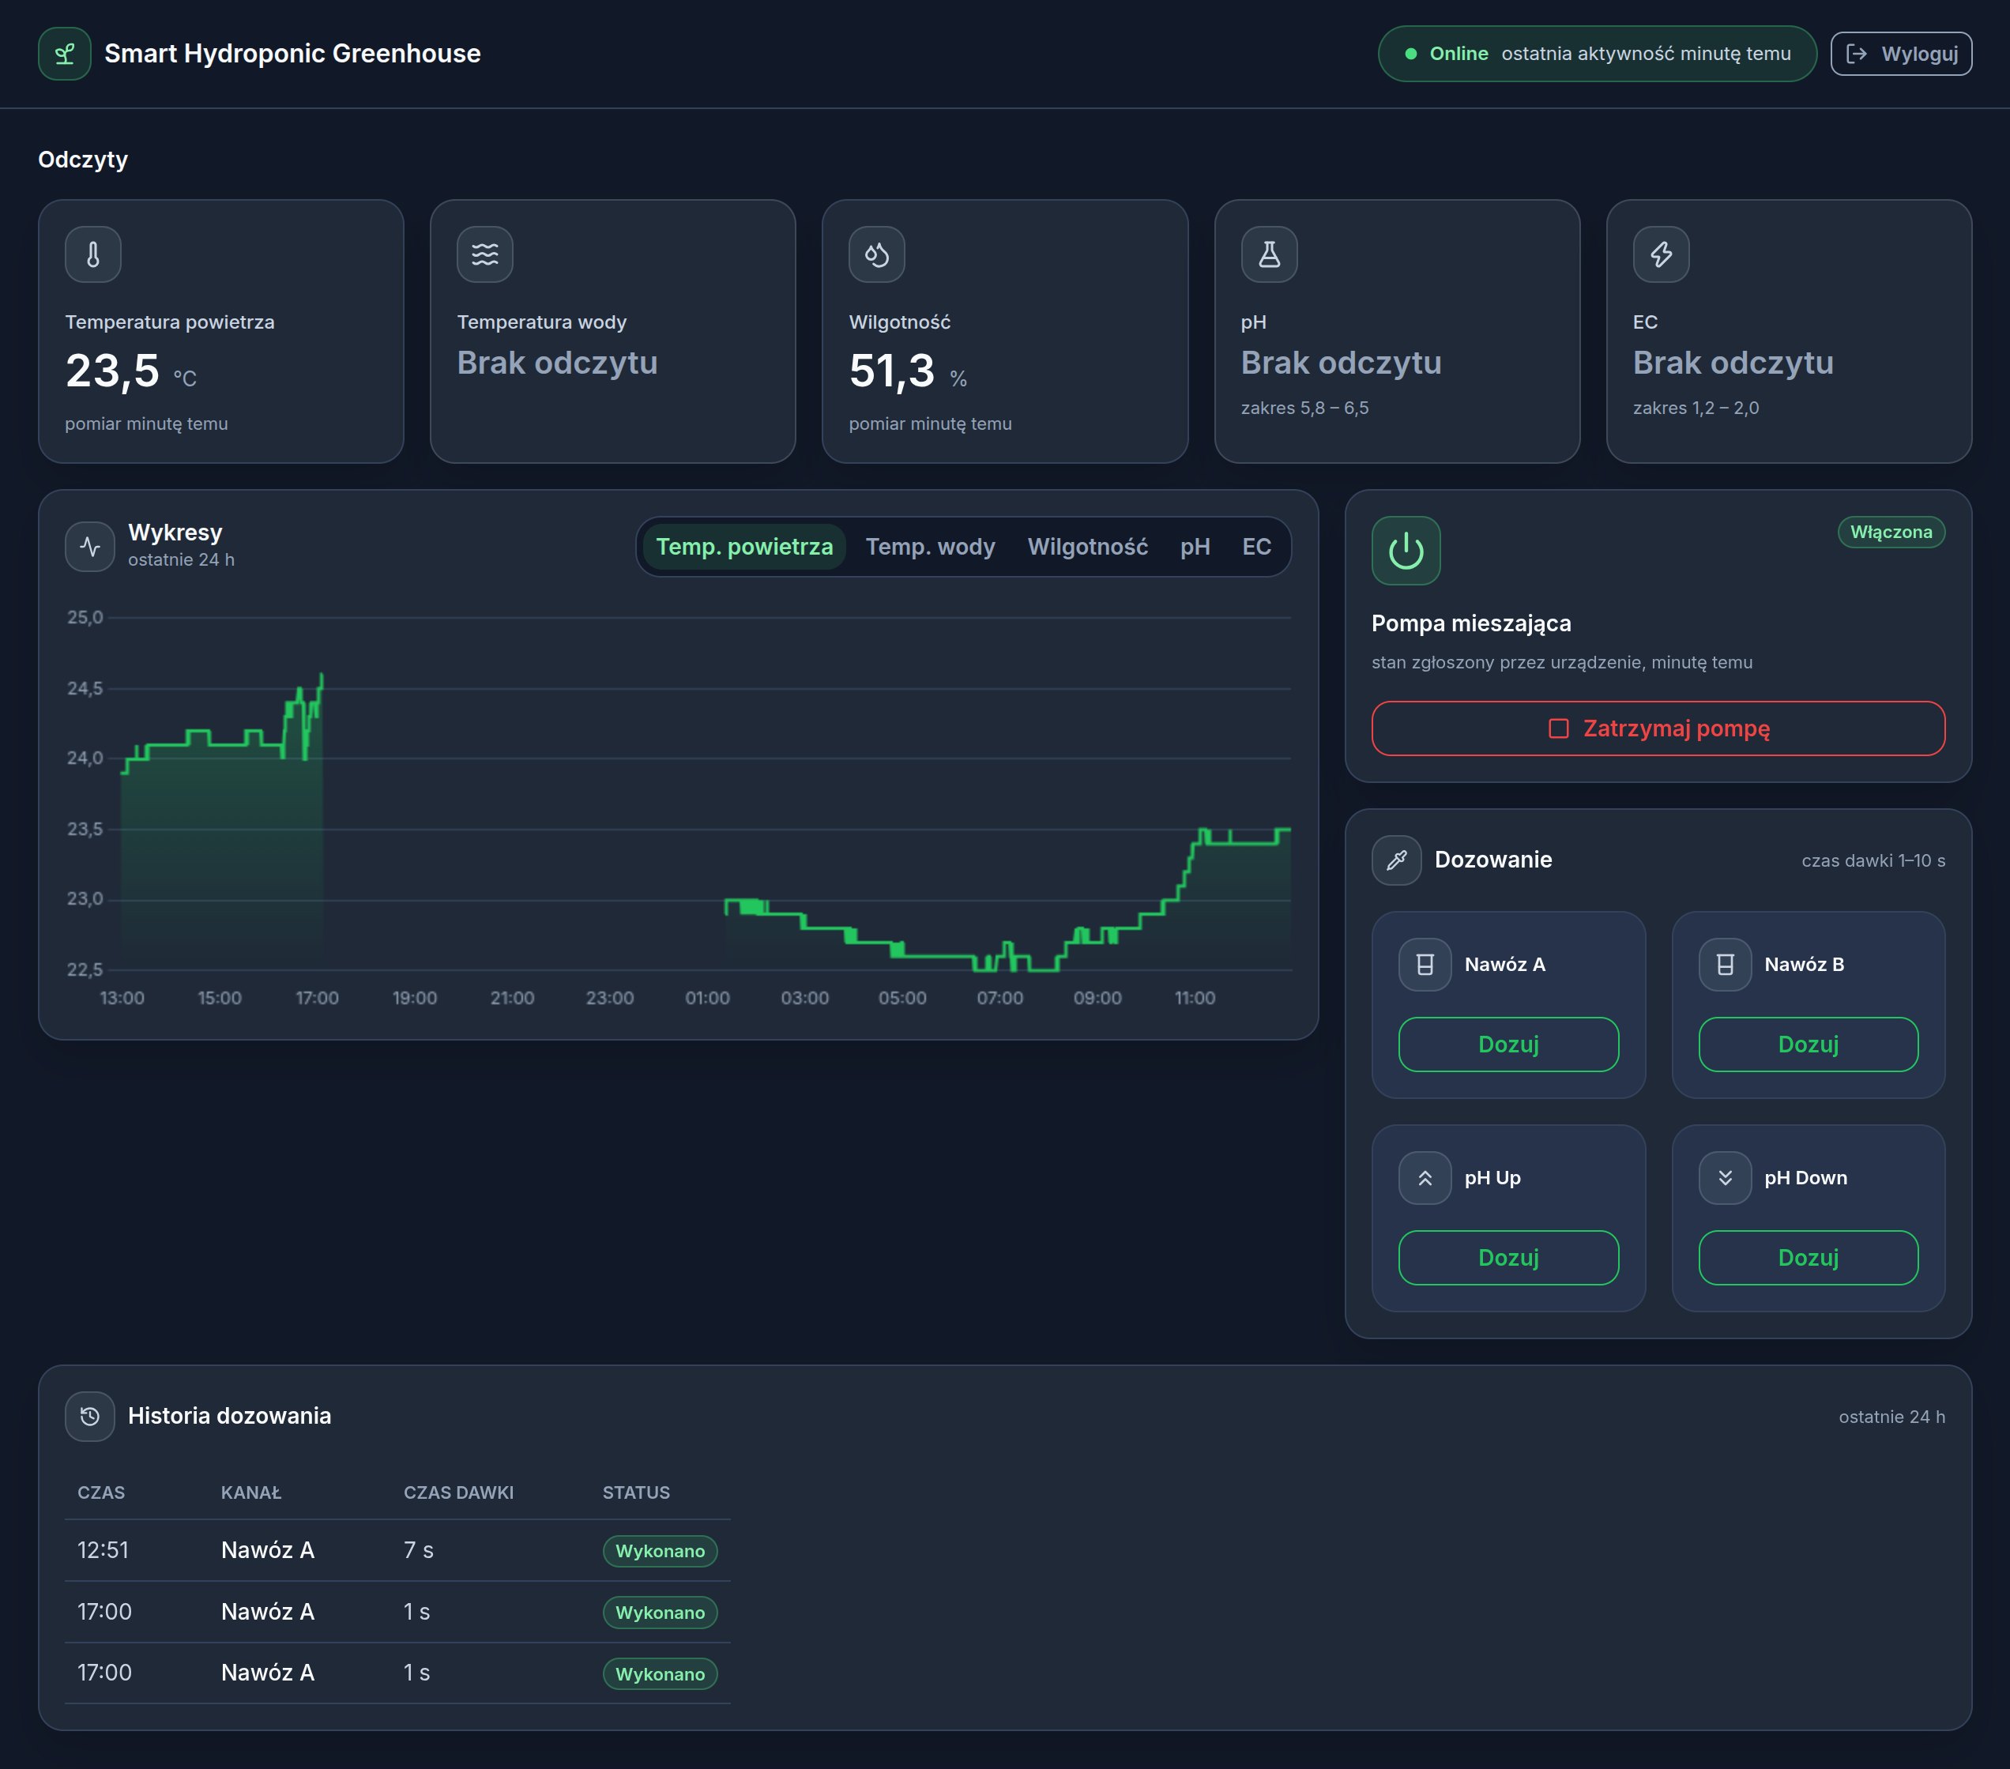Viewport: 2010px width, 1769px height.
Task: Click the CZAS DAWKI column header
Action: pyautogui.click(x=458, y=1492)
